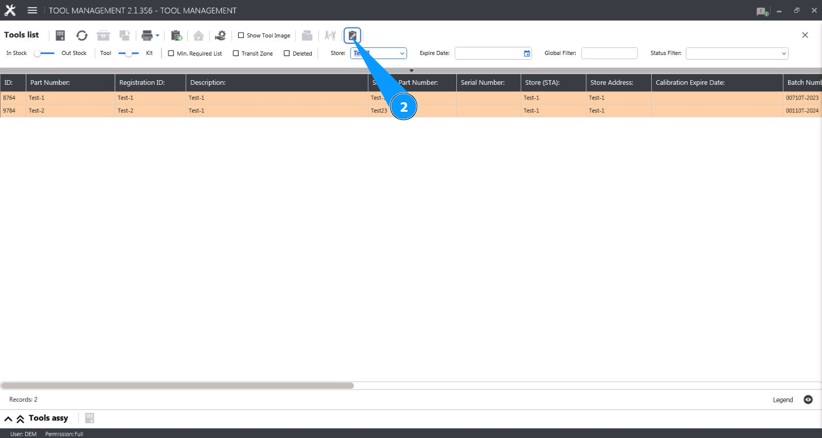Open the printer dropdown arrow

coord(157,36)
